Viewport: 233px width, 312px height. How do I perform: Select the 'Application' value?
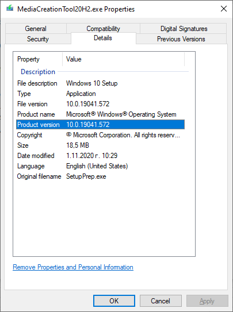click(81, 94)
